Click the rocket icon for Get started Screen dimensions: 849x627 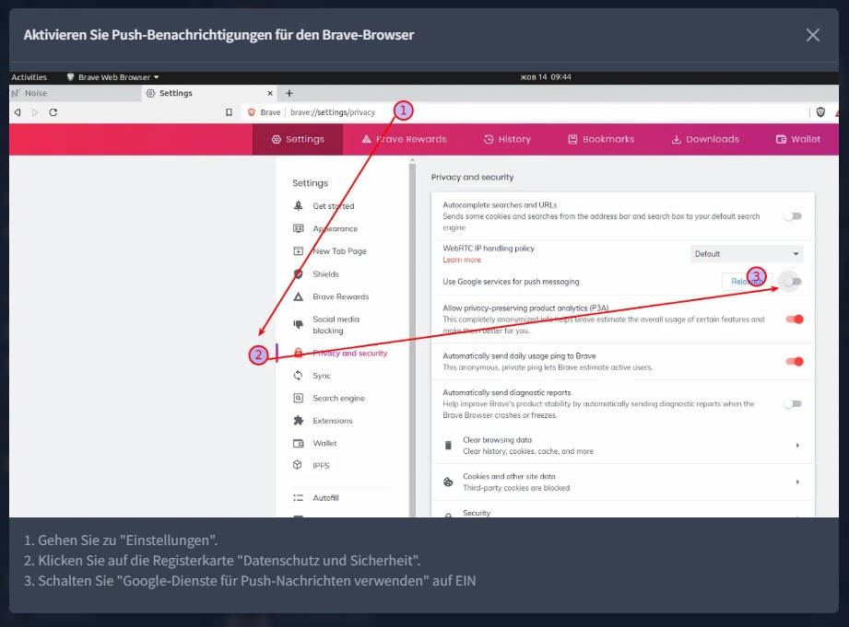tap(299, 205)
